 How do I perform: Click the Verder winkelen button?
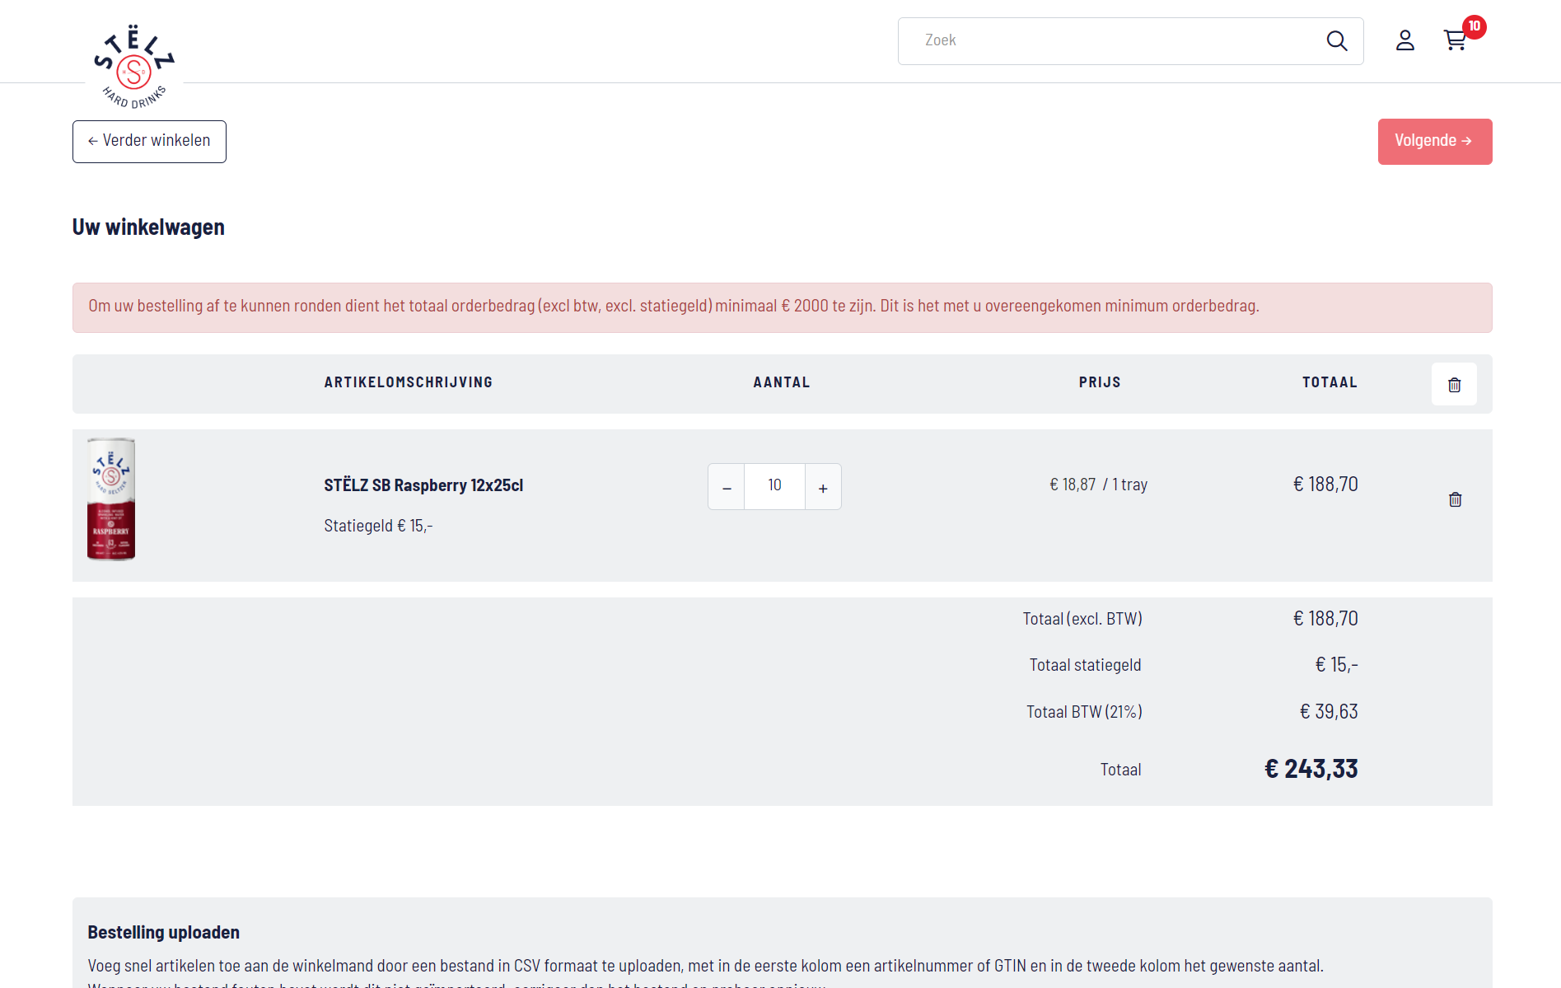coord(149,142)
